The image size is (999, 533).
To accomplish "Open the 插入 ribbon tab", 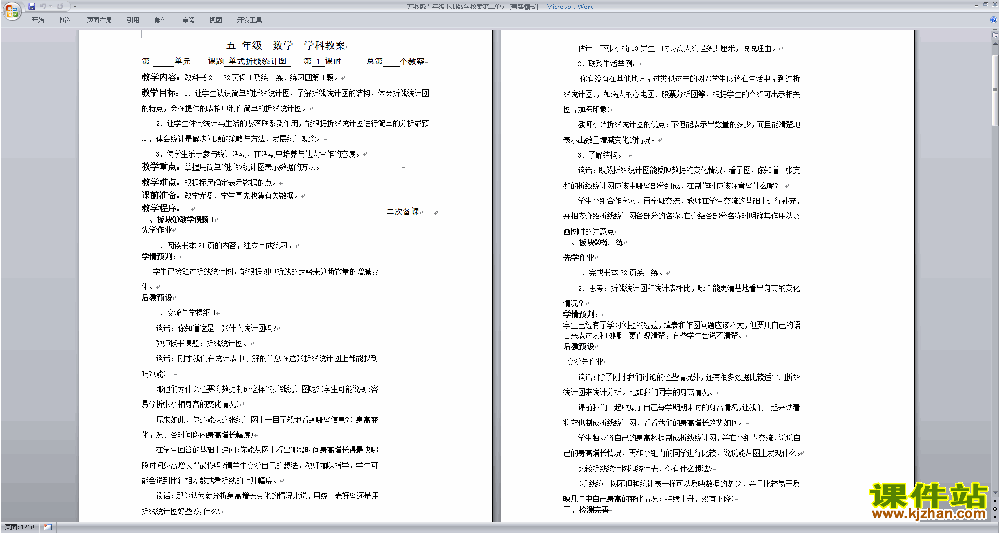I will pyautogui.click(x=65, y=20).
